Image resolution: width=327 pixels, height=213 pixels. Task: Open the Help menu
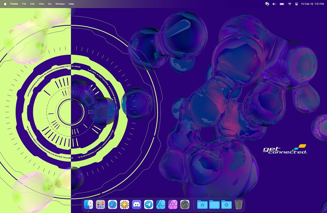point(71,4)
